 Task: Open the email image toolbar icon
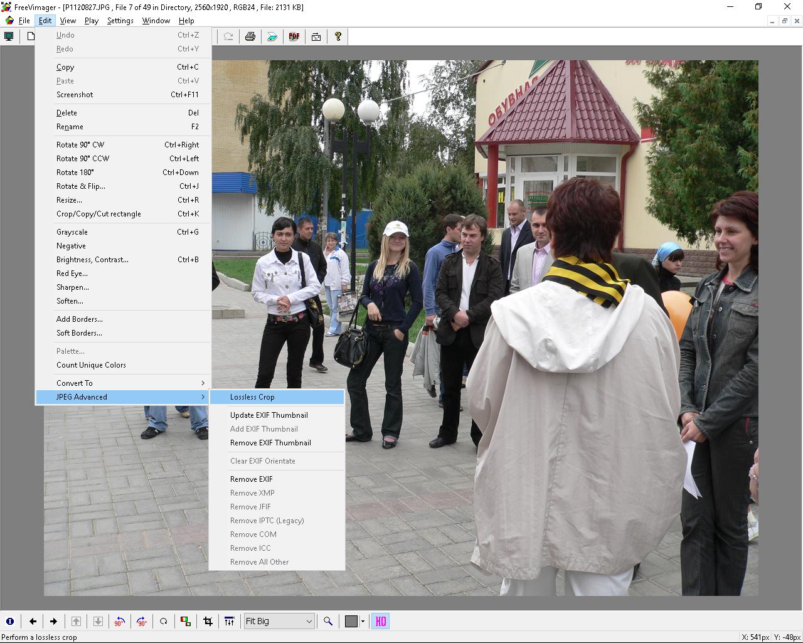[316, 36]
